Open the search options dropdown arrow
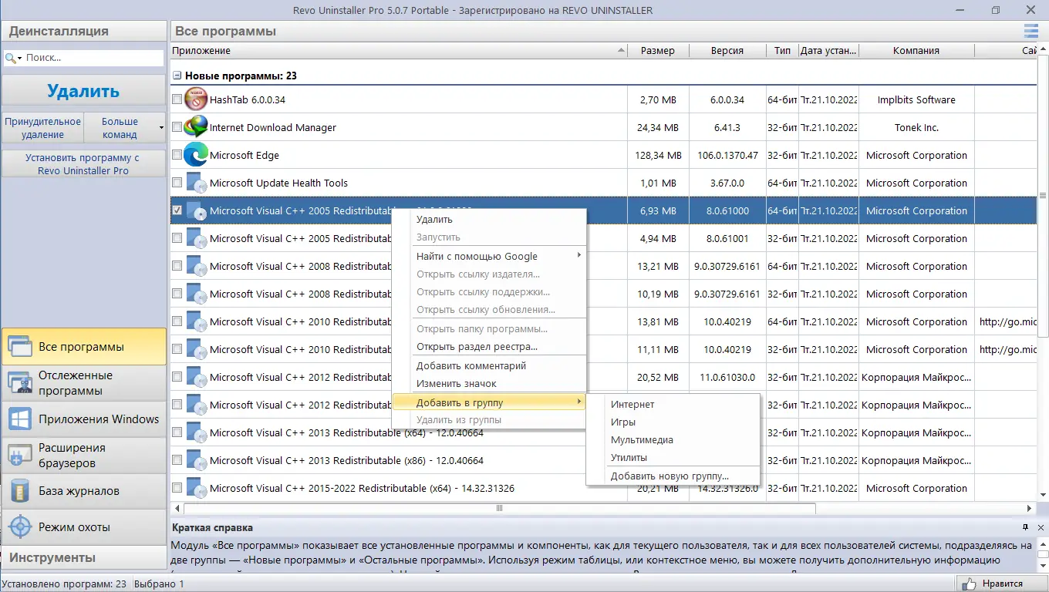The height and width of the screenshot is (592, 1049). [x=20, y=58]
